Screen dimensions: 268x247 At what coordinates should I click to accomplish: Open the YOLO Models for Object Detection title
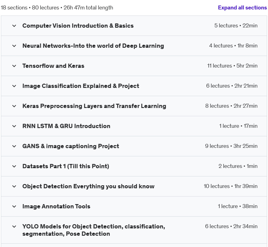94,230
